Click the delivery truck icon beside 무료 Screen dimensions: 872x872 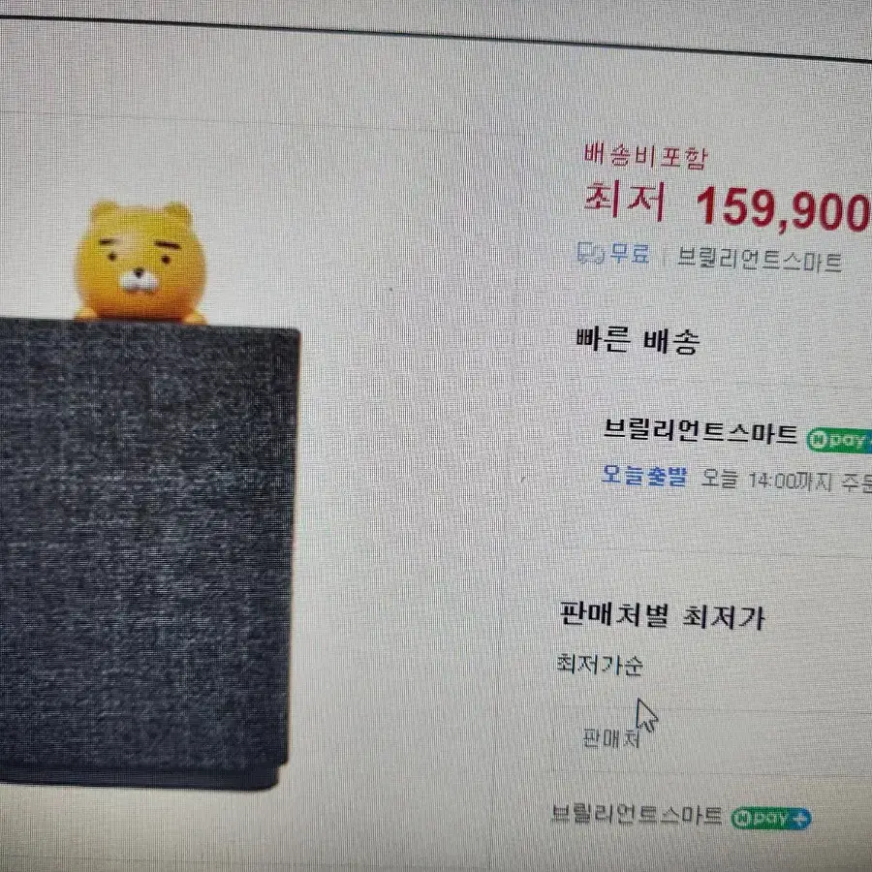[x=591, y=254]
